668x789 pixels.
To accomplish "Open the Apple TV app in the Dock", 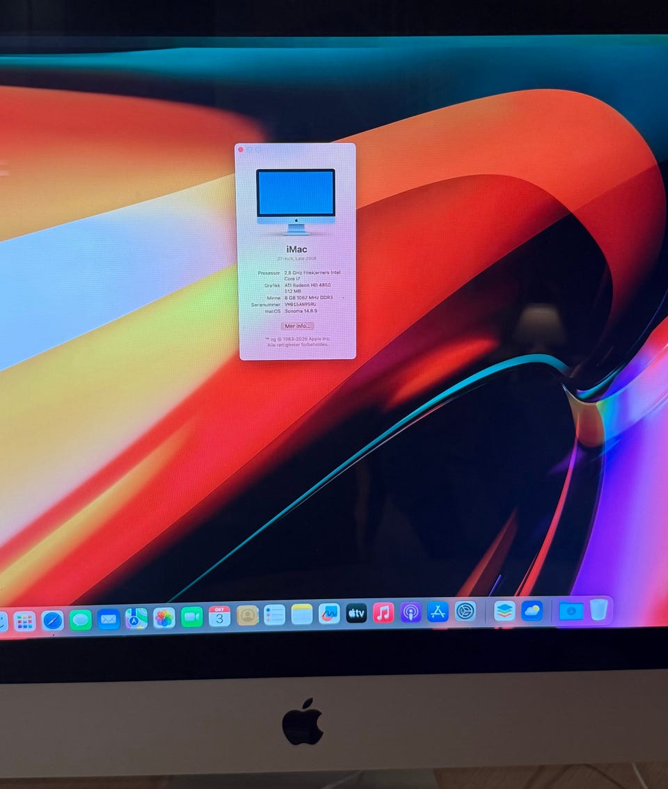I will [x=356, y=614].
